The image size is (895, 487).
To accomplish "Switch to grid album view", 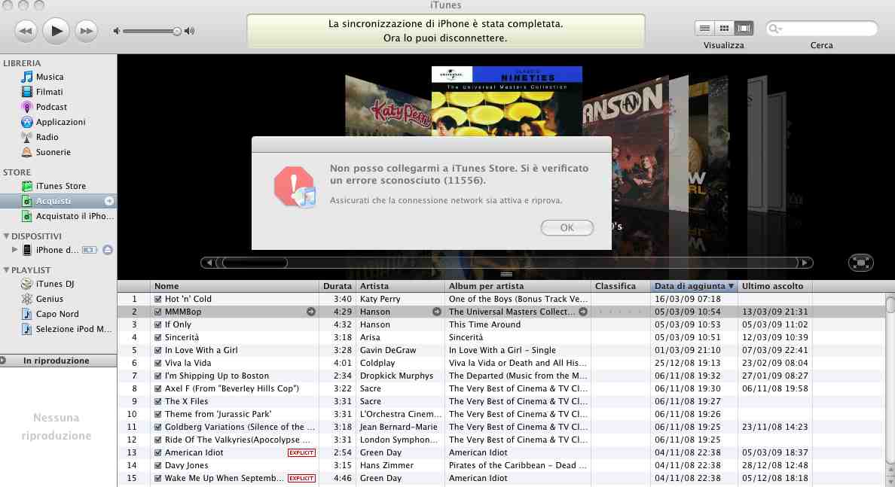I will click(724, 28).
